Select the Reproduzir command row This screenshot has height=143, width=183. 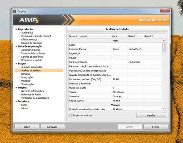tap(116, 53)
